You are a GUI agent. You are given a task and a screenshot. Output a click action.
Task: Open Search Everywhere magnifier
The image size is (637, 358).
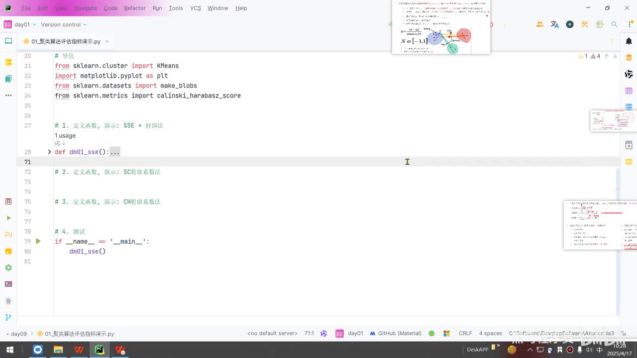(x=615, y=24)
